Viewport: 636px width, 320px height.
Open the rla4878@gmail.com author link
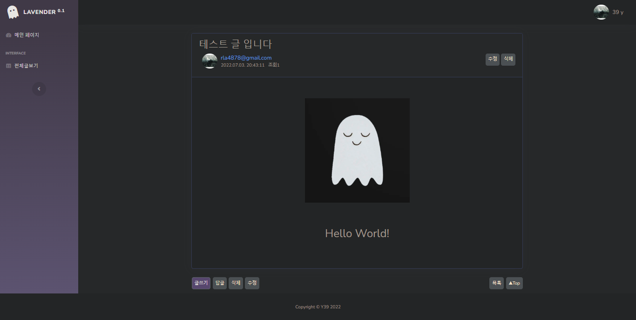point(246,58)
